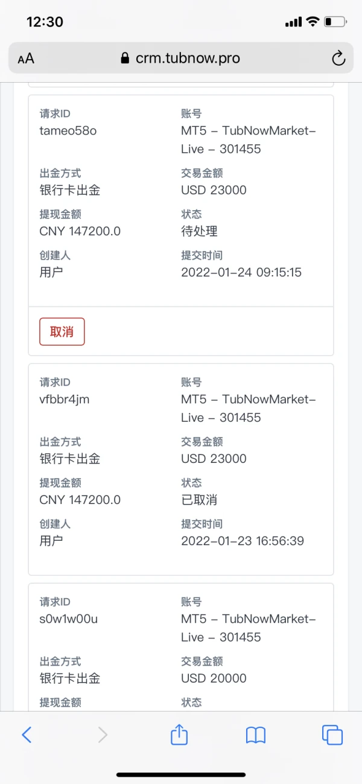Tap submission time 2022-01-23 16:56:39
The height and width of the screenshot is (784, 362).
point(243,541)
